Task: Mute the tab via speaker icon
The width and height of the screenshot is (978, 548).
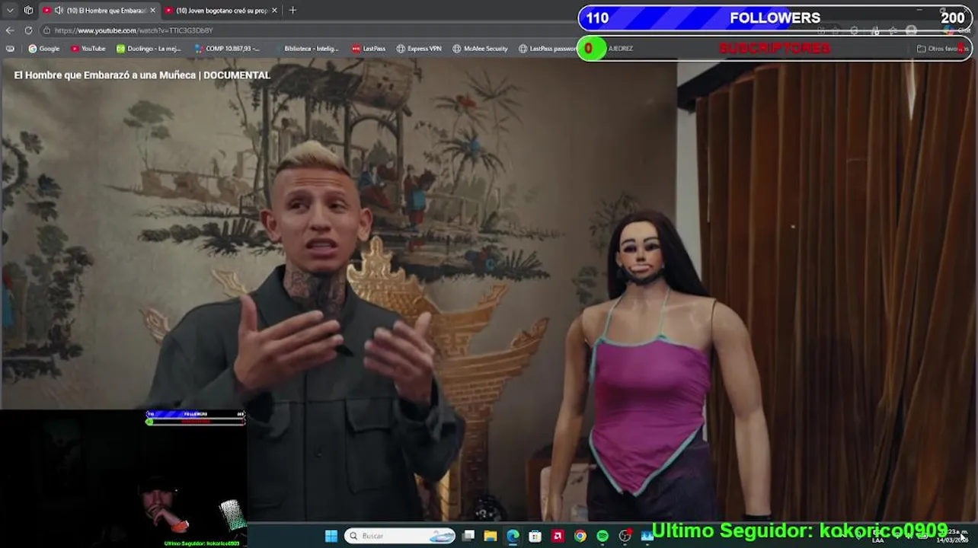Action: click(x=59, y=11)
